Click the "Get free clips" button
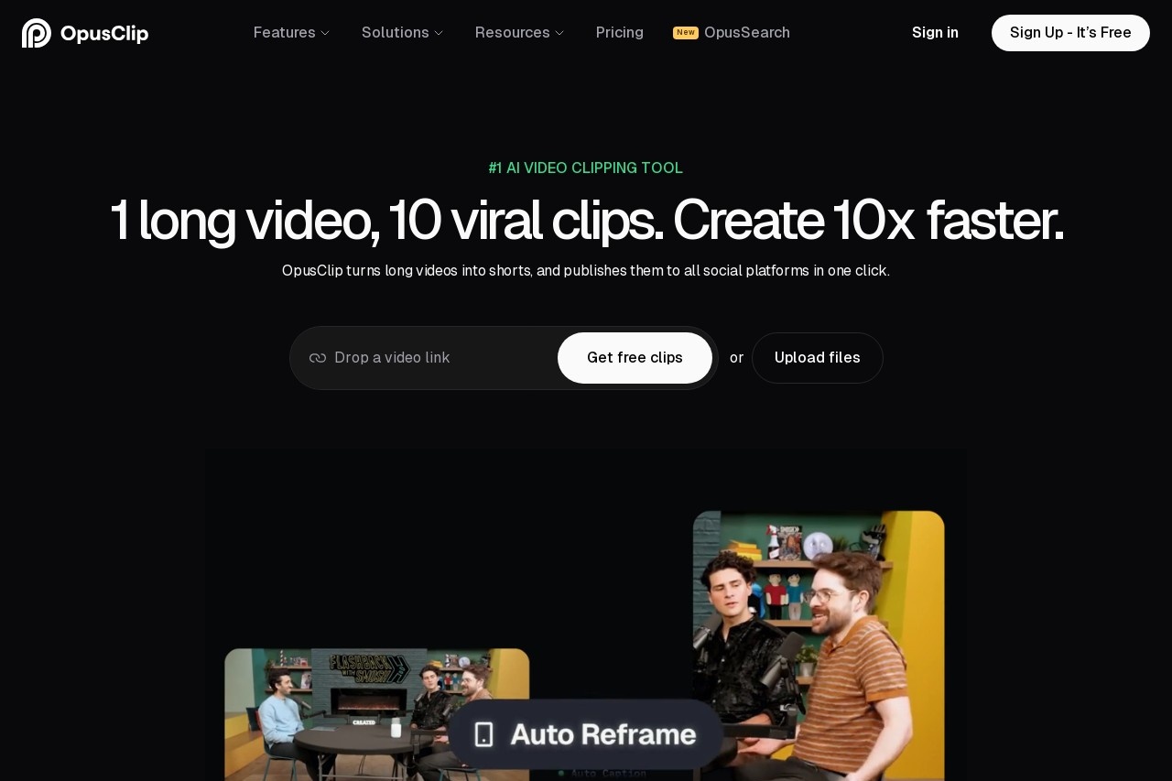 click(635, 358)
